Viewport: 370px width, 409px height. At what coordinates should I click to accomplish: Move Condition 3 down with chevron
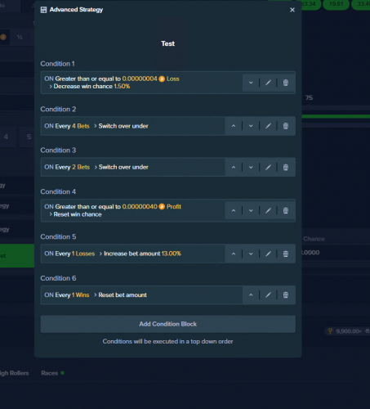251,167
